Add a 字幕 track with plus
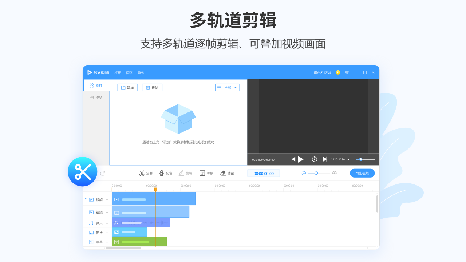466x262 pixels. [107, 242]
